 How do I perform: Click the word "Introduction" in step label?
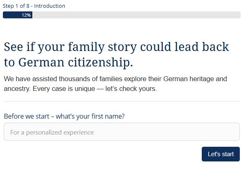[x=50, y=6]
